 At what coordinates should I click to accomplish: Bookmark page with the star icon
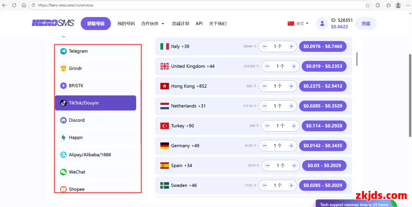point(368,5)
